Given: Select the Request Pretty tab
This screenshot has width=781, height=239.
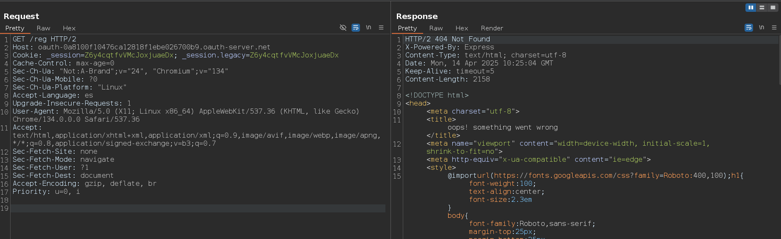Looking at the screenshot, I should pos(15,28).
